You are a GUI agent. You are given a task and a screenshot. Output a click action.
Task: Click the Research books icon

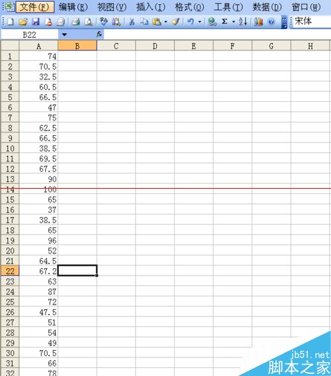(x=116, y=22)
